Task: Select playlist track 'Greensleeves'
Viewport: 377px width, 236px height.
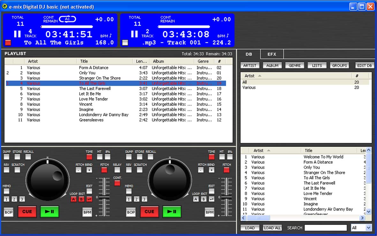Action: pos(116,120)
